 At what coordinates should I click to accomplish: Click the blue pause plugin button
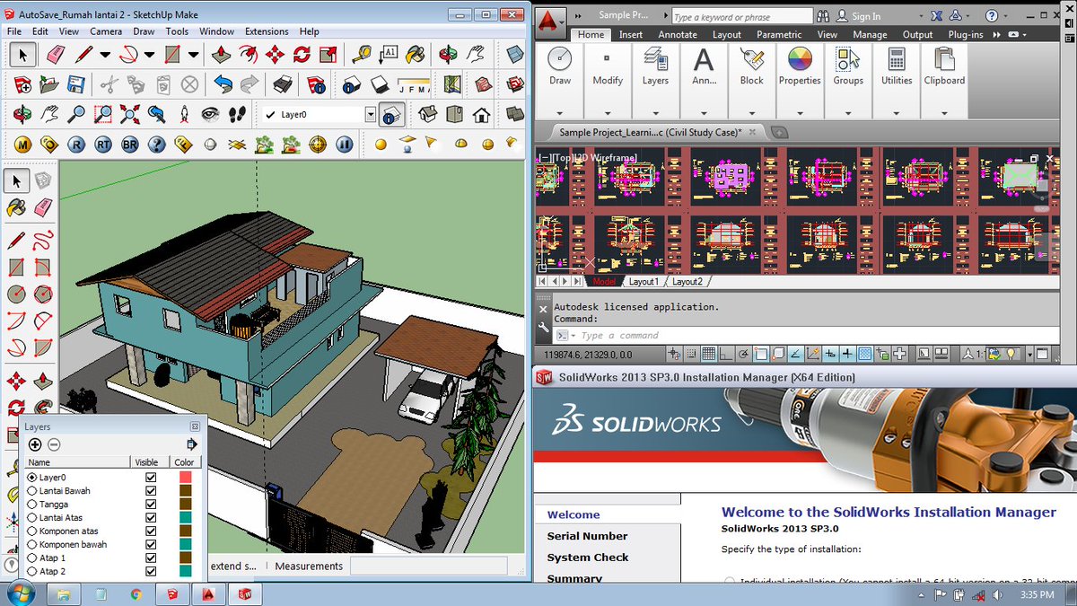[x=344, y=145]
